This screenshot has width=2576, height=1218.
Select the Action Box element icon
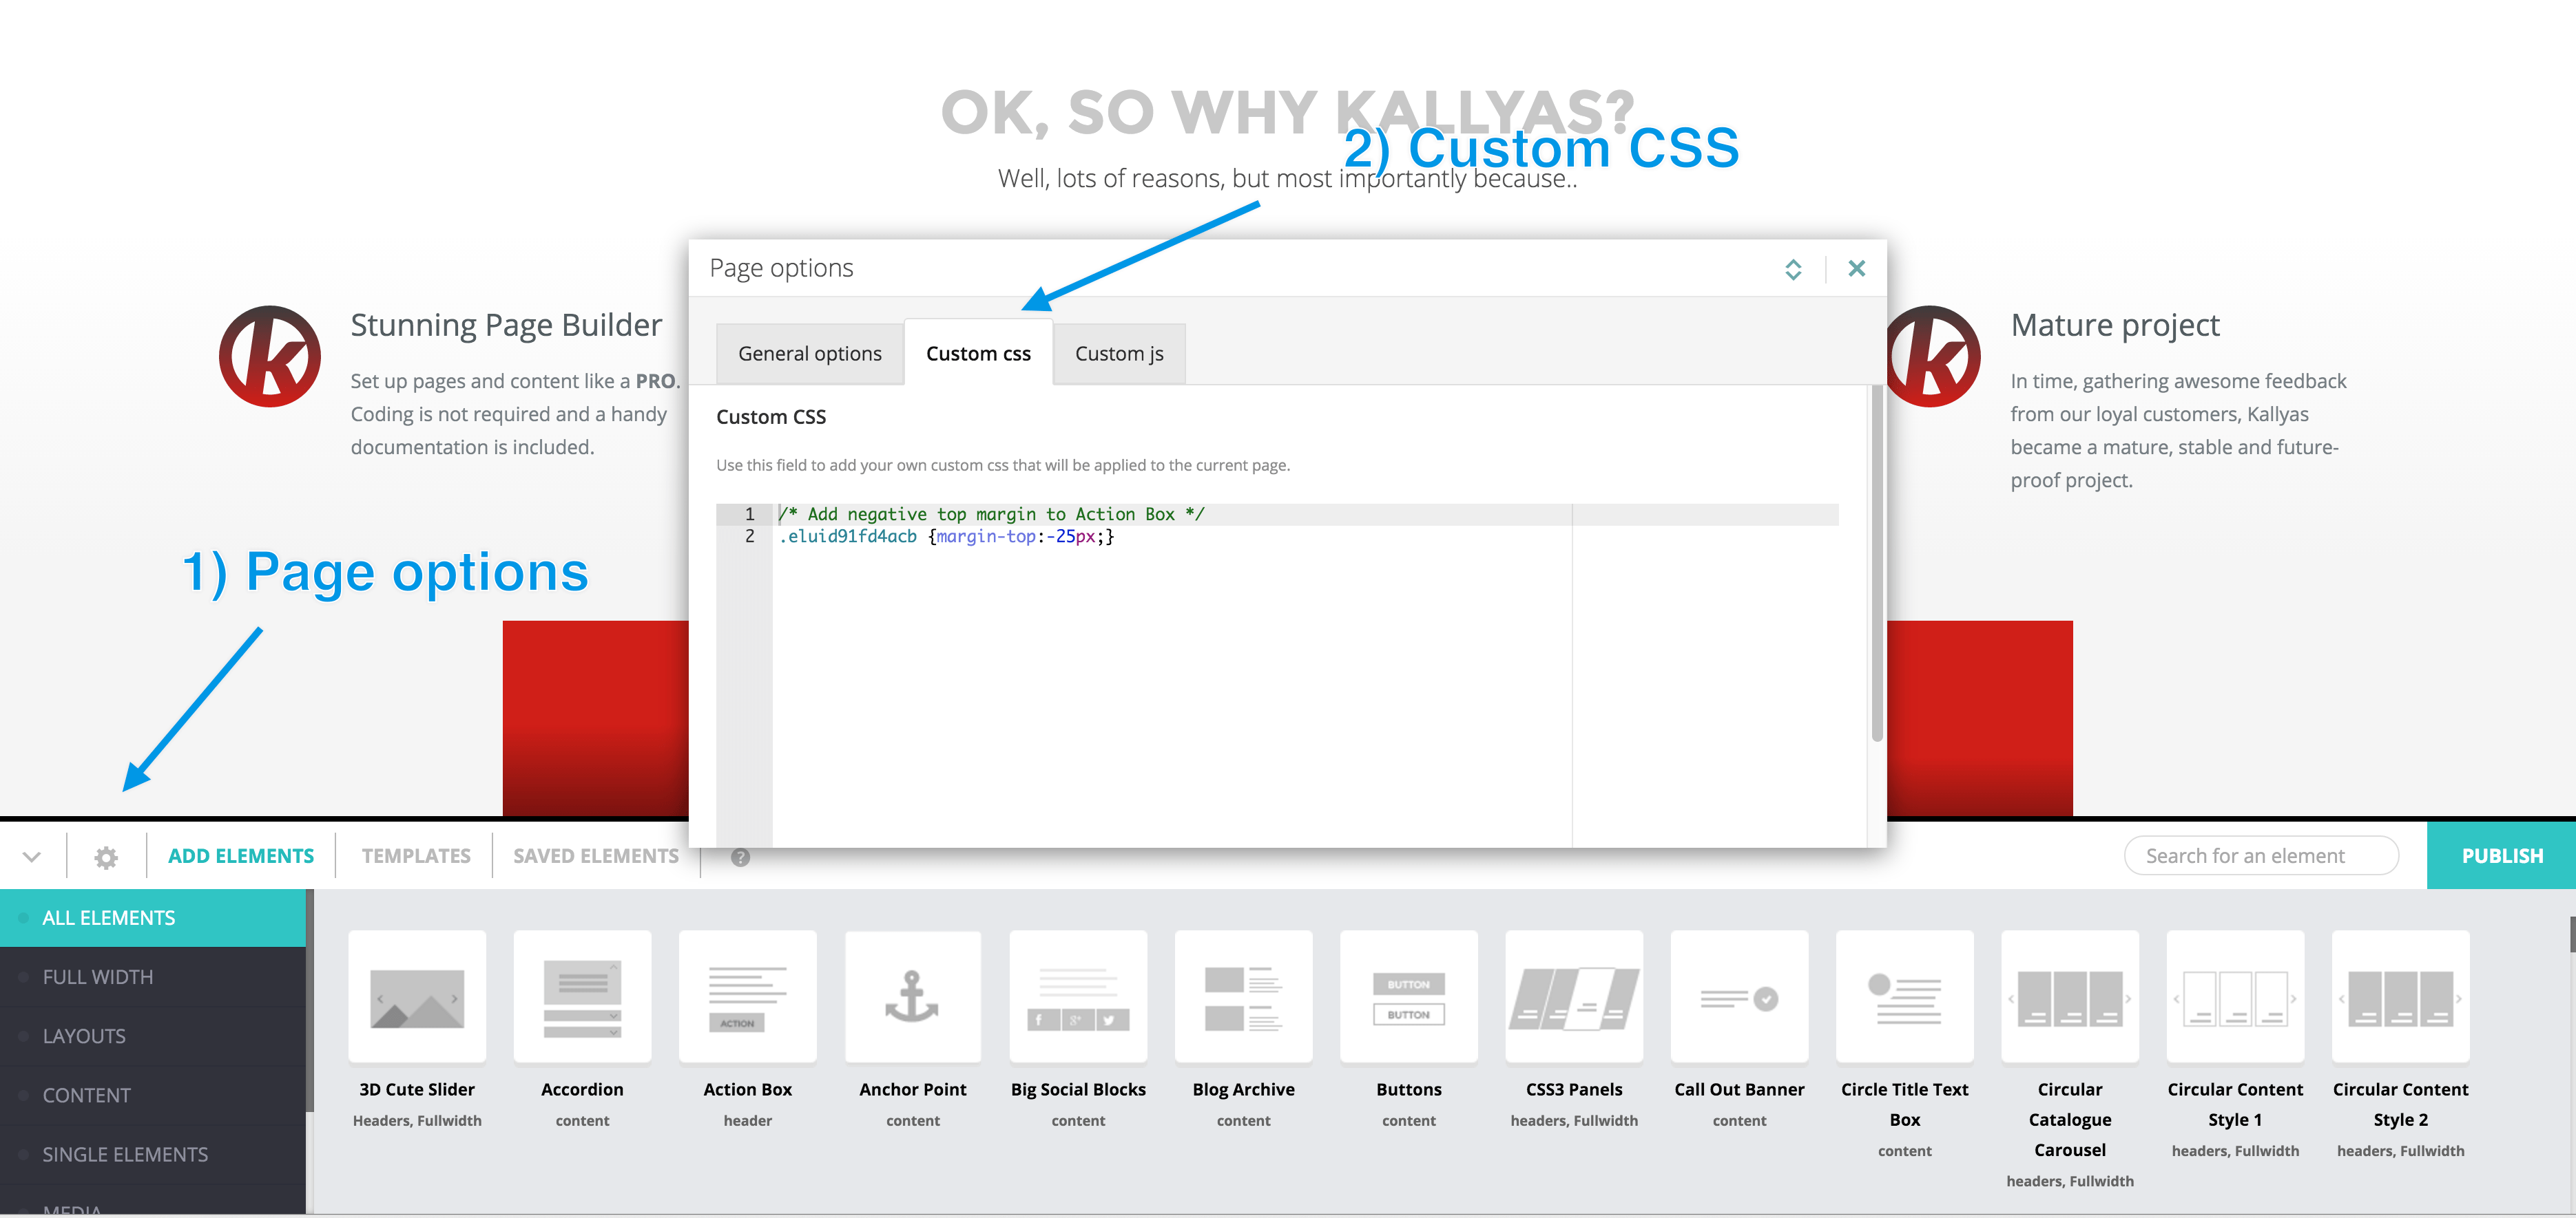(747, 996)
